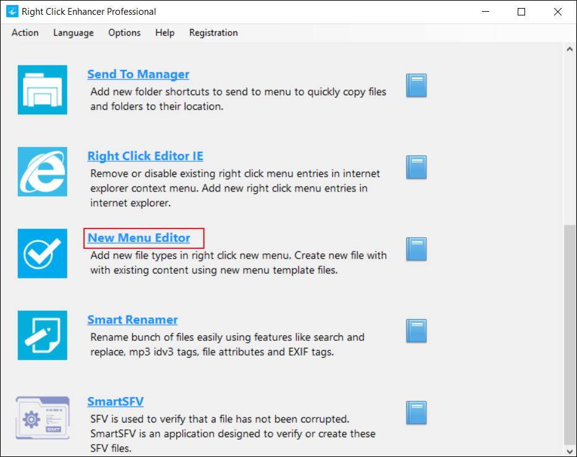The width and height of the screenshot is (577, 457).
Task: Open documentation icon for New Menu Editor
Action: pos(416,249)
